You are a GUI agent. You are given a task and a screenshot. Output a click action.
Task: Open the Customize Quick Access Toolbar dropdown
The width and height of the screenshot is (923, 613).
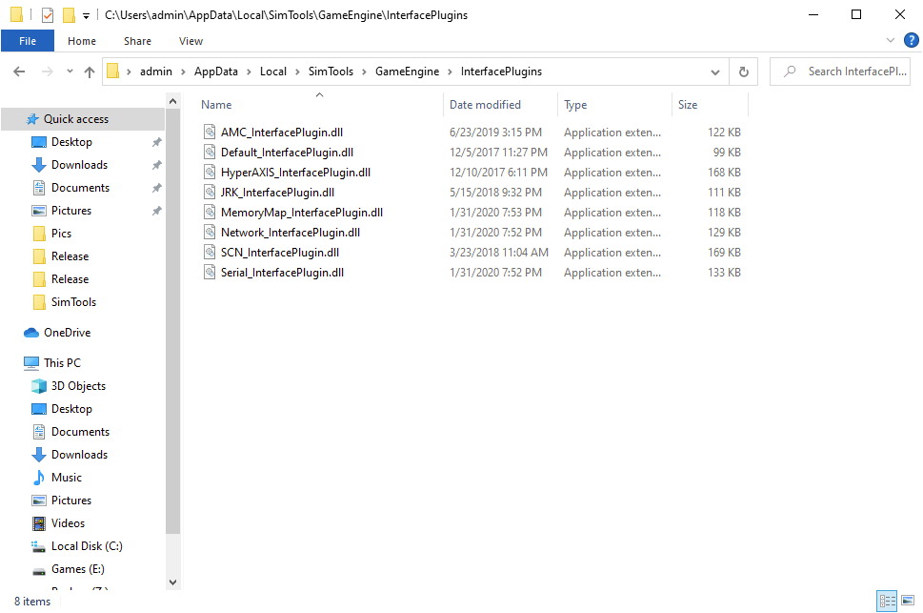[x=86, y=15]
